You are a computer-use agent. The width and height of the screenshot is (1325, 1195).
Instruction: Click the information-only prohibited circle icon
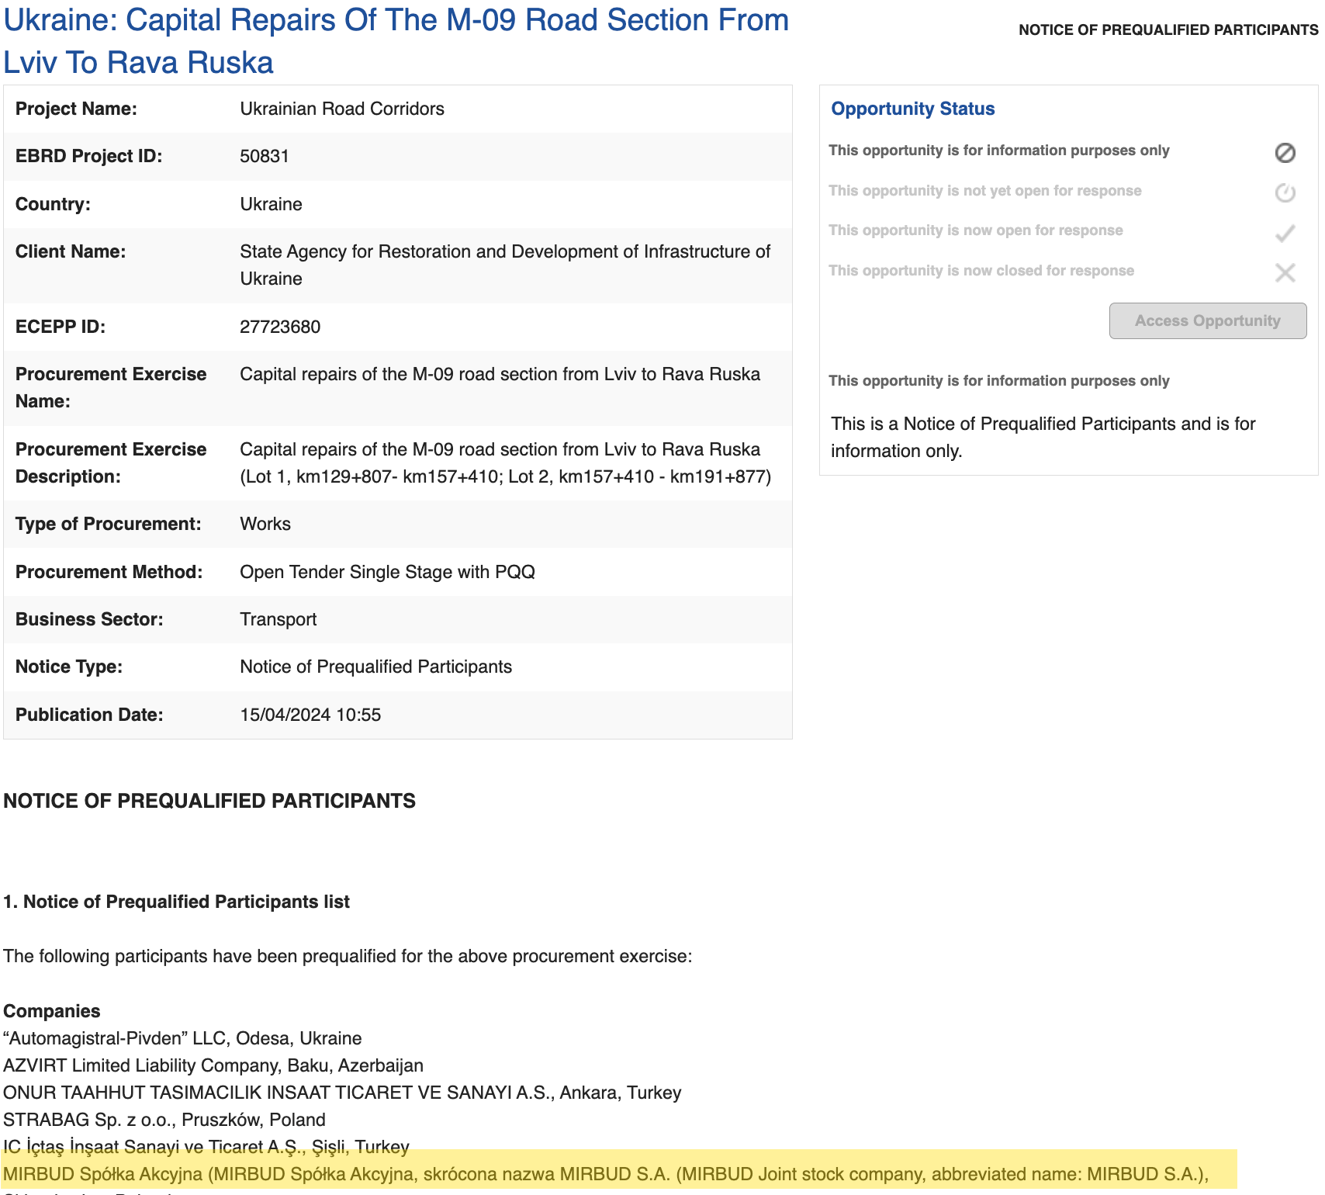[1285, 153]
